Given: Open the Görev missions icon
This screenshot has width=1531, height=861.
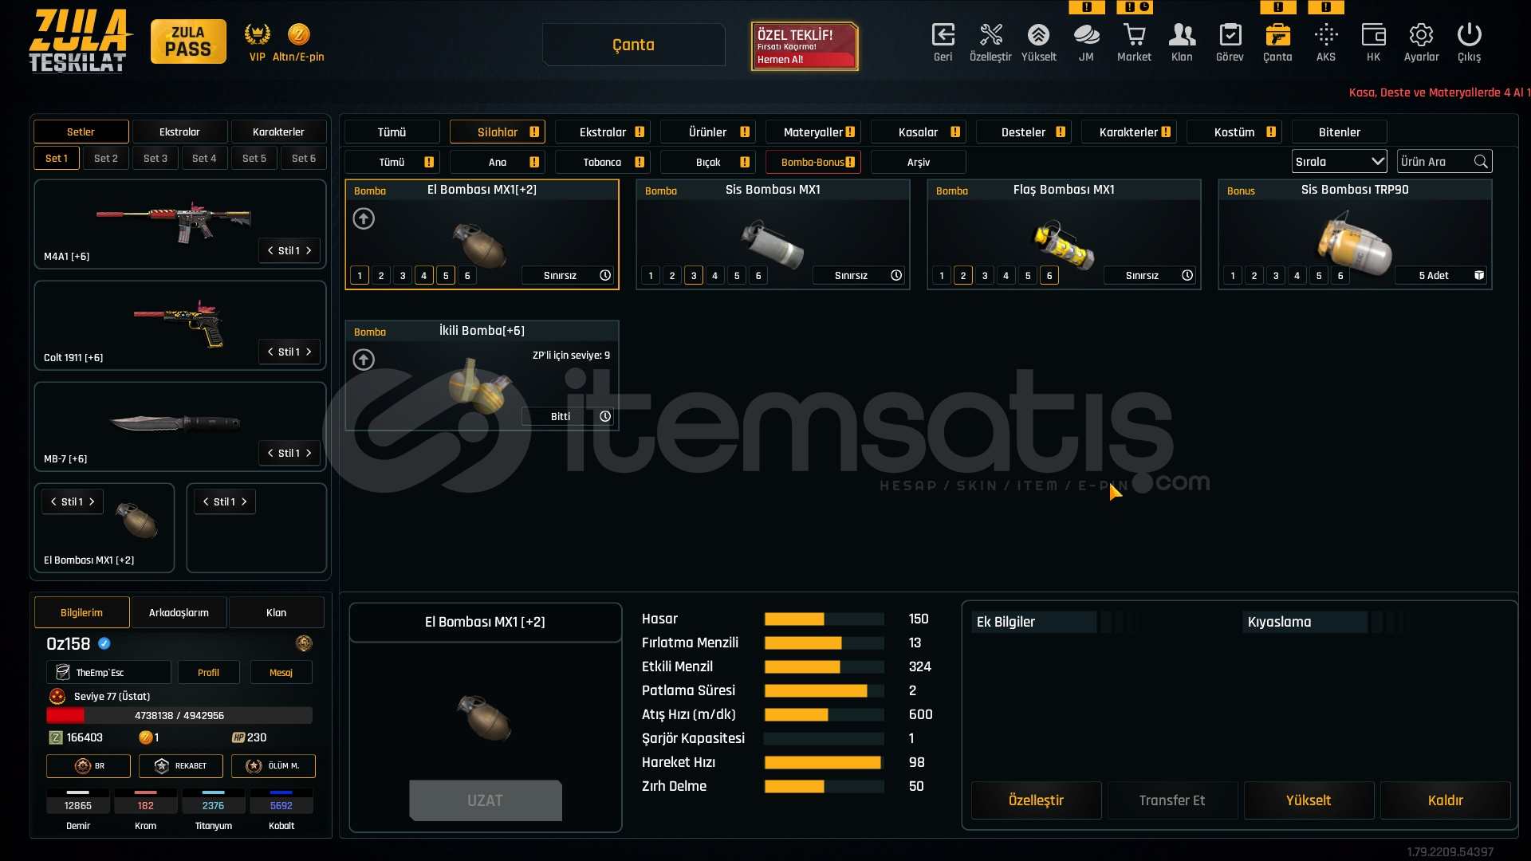Looking at the screenshot, I should (x=1230, y=35).
